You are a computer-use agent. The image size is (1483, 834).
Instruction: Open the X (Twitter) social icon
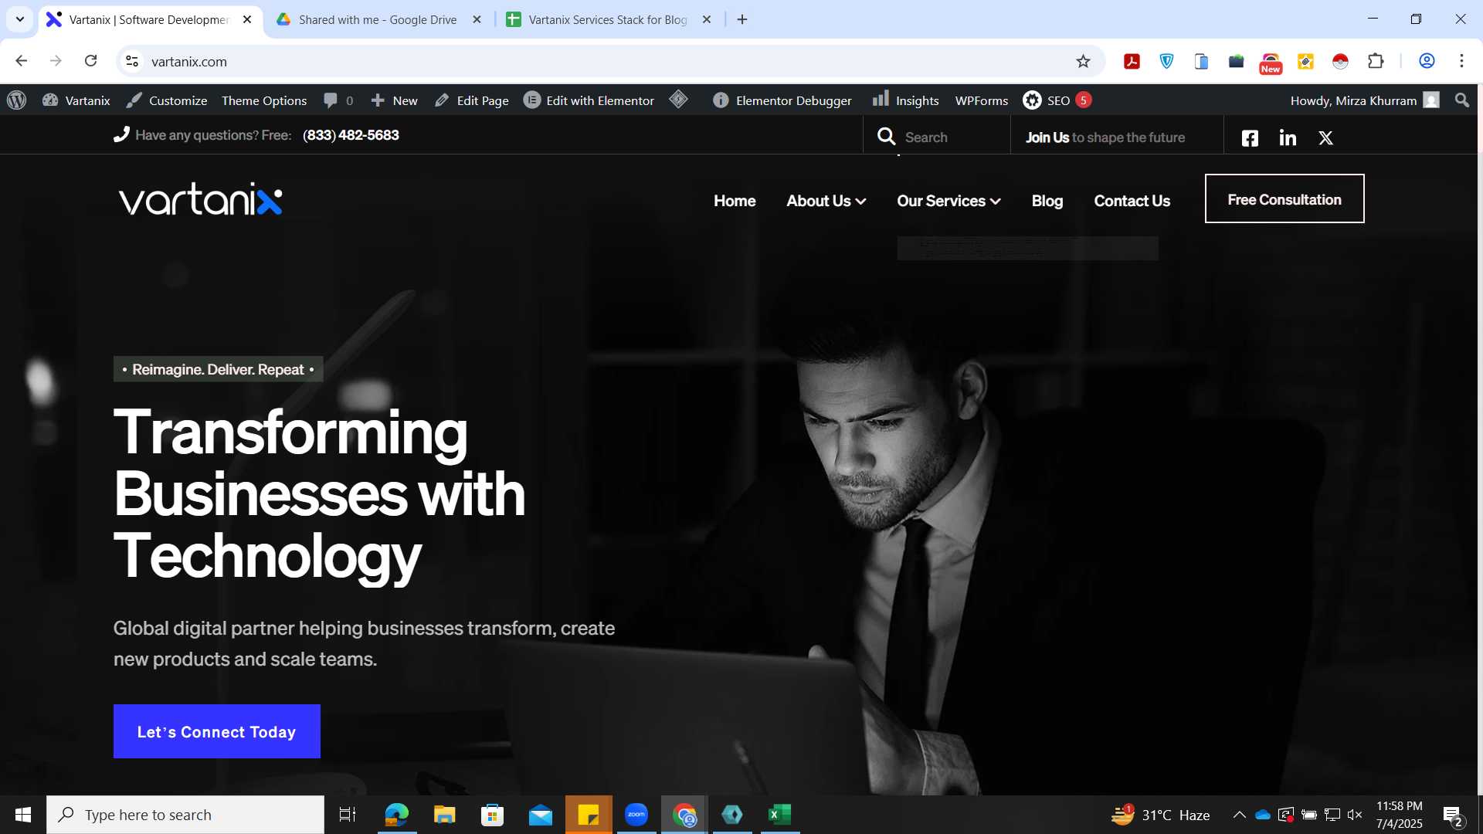tap(1325, 138)
